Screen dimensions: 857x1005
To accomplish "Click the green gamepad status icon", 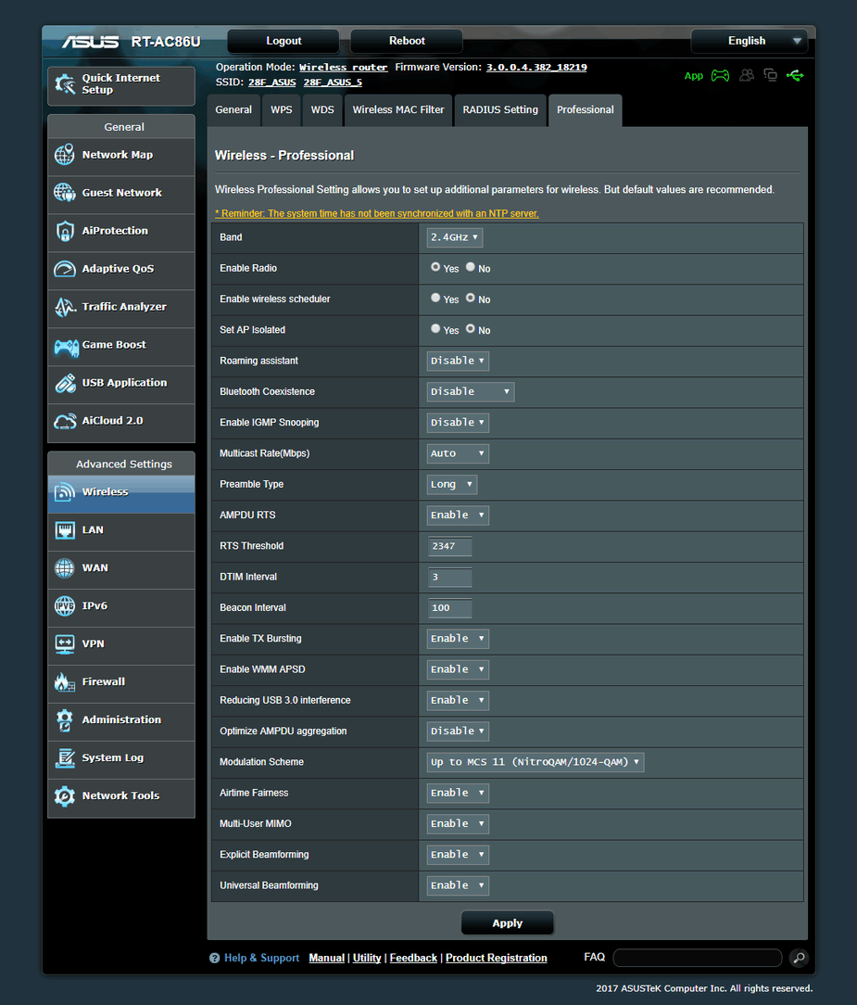I will click(x=721, y=76).
